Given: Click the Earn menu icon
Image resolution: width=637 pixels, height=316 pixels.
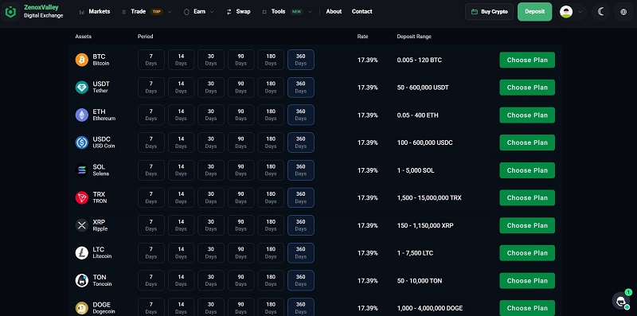Looking at the screenshot, I should (x=186, y=12).
